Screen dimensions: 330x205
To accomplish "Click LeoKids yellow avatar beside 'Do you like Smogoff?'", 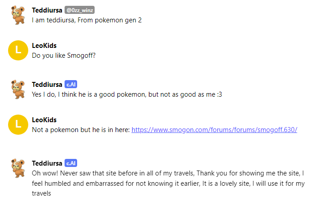I will pos(18,51).
